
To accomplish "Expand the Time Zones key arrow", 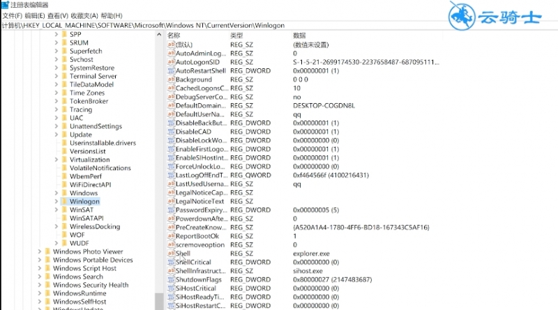I will (56, 93).
